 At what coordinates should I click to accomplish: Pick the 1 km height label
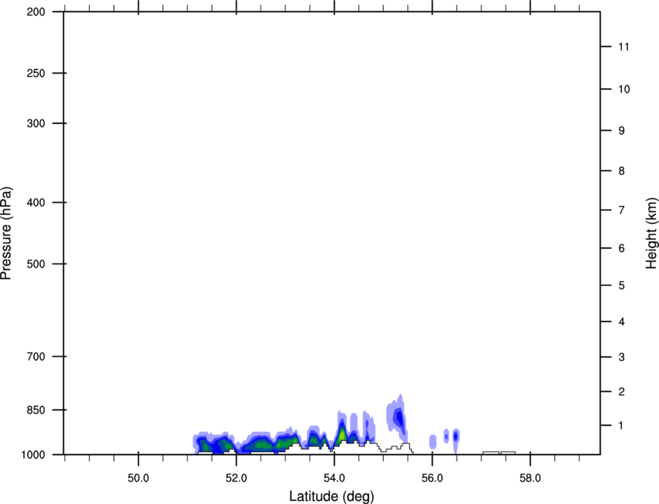tap(621, 426)
